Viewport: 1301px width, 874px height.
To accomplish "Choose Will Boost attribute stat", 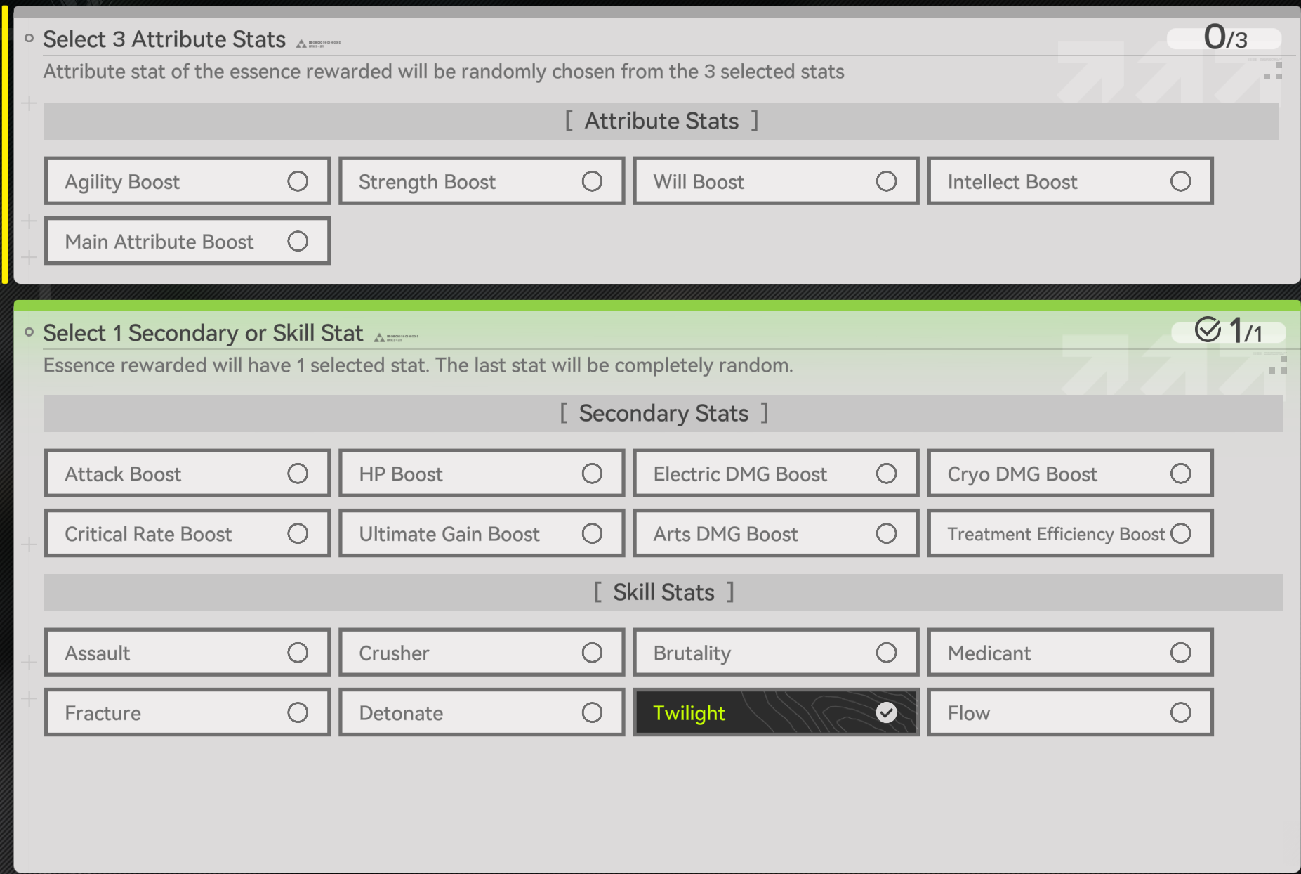I will (776, 181).
